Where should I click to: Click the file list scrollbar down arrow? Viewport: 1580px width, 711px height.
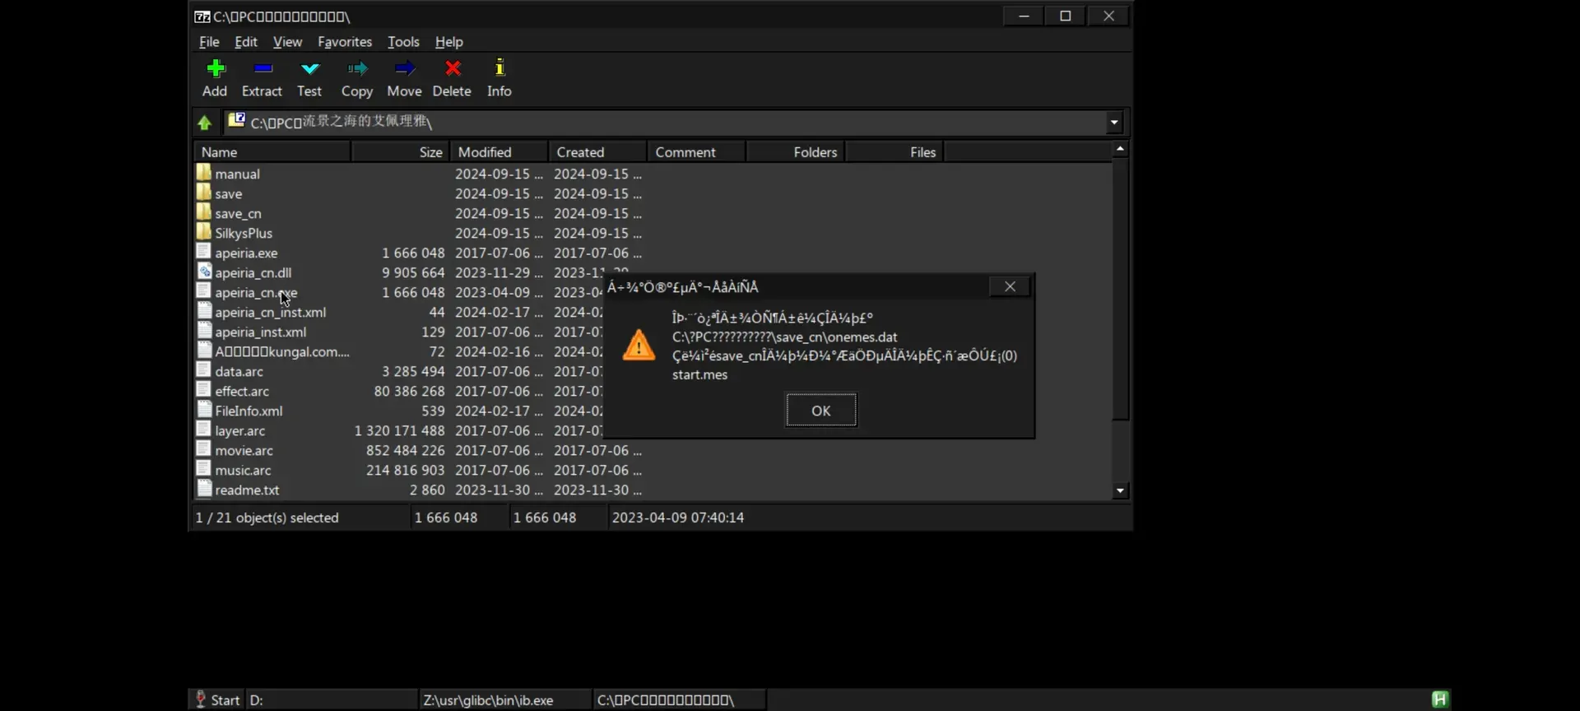pos(1120,490)
